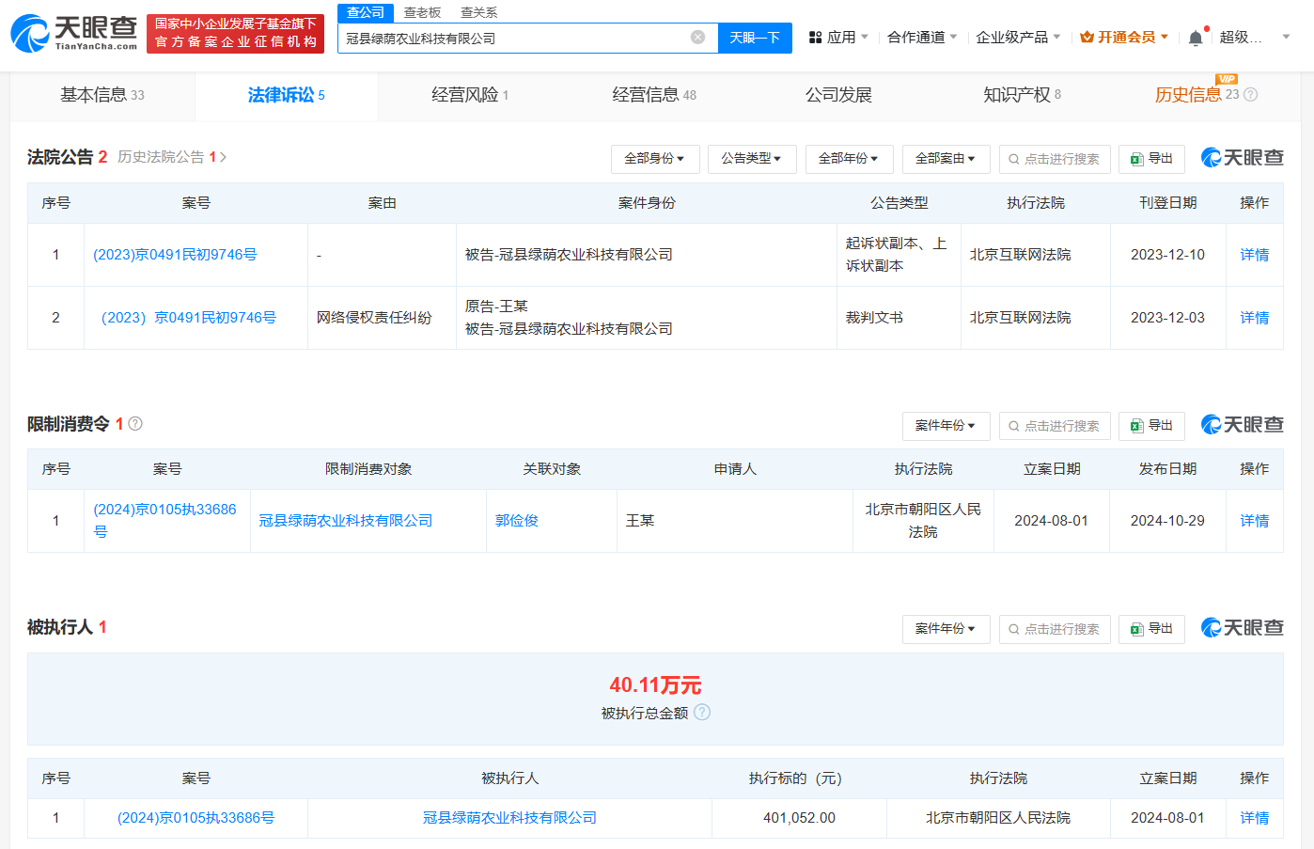The width and height of the screenshot is (1314, 849).
Task: Open 案件年份 dropdown in 被执行人 section
Action: [x=946, y=629]
